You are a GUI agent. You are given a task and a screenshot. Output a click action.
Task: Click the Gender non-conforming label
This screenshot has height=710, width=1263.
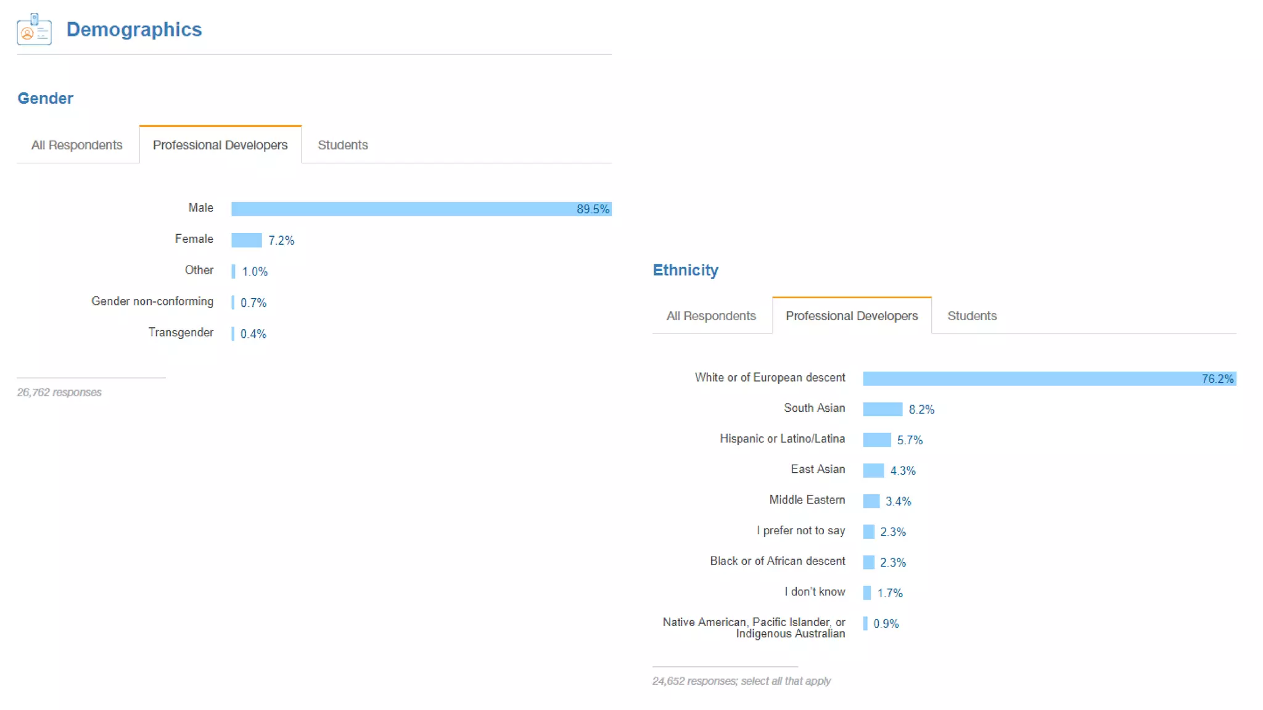coord(152,301)
